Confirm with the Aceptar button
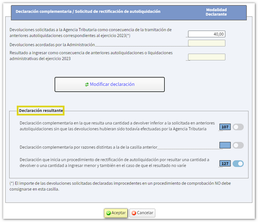This screenshot has width=258, height=222. 116,213
